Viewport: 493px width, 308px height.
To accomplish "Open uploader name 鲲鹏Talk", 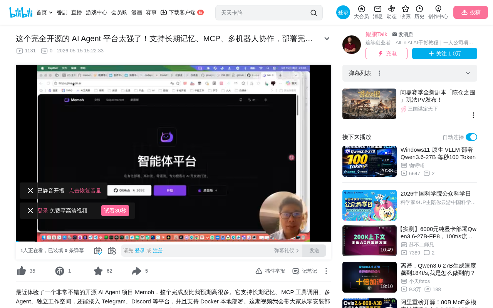I will click(x=376, y=34).
